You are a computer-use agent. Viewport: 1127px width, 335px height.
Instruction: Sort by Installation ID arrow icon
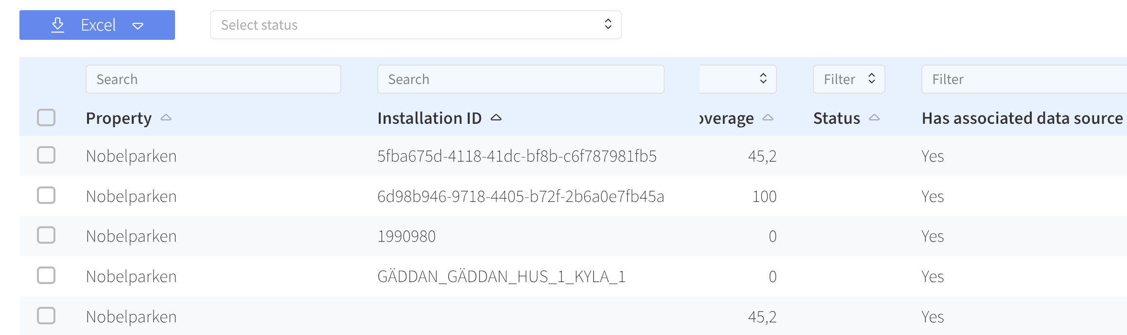click(x=496, y=117)
